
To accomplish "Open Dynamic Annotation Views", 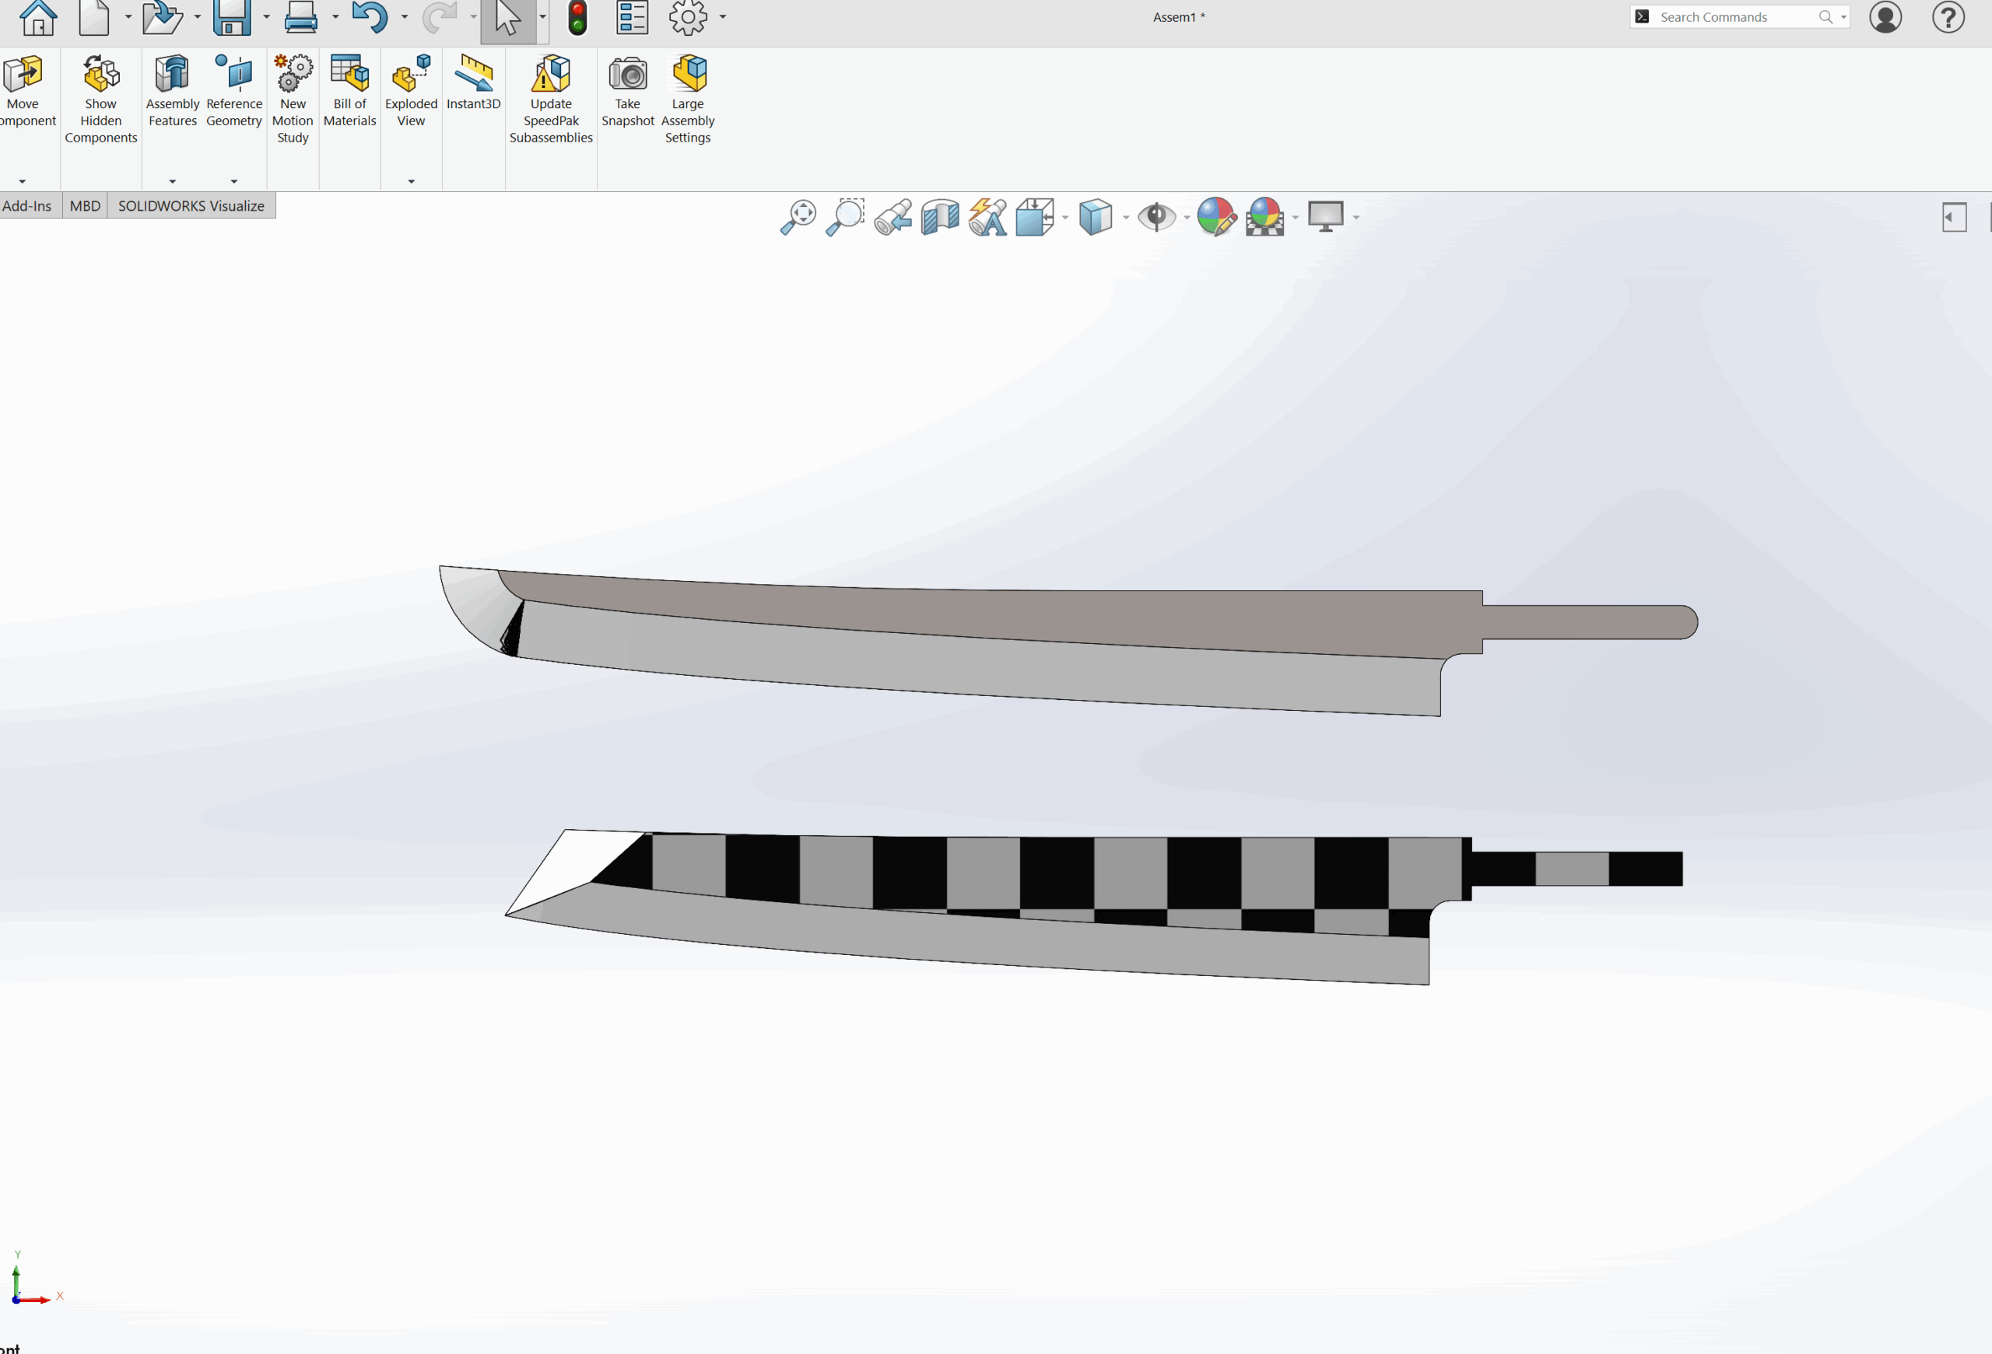I will point(987,217).
